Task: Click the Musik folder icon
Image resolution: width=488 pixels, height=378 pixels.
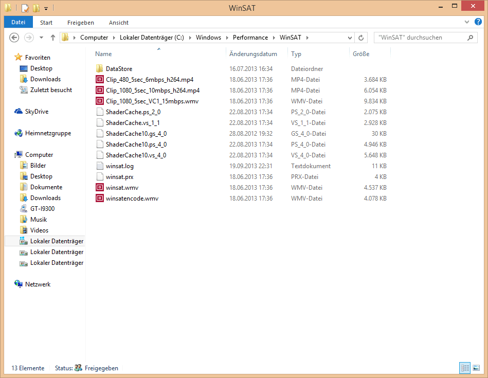Action: coord(24,220)
